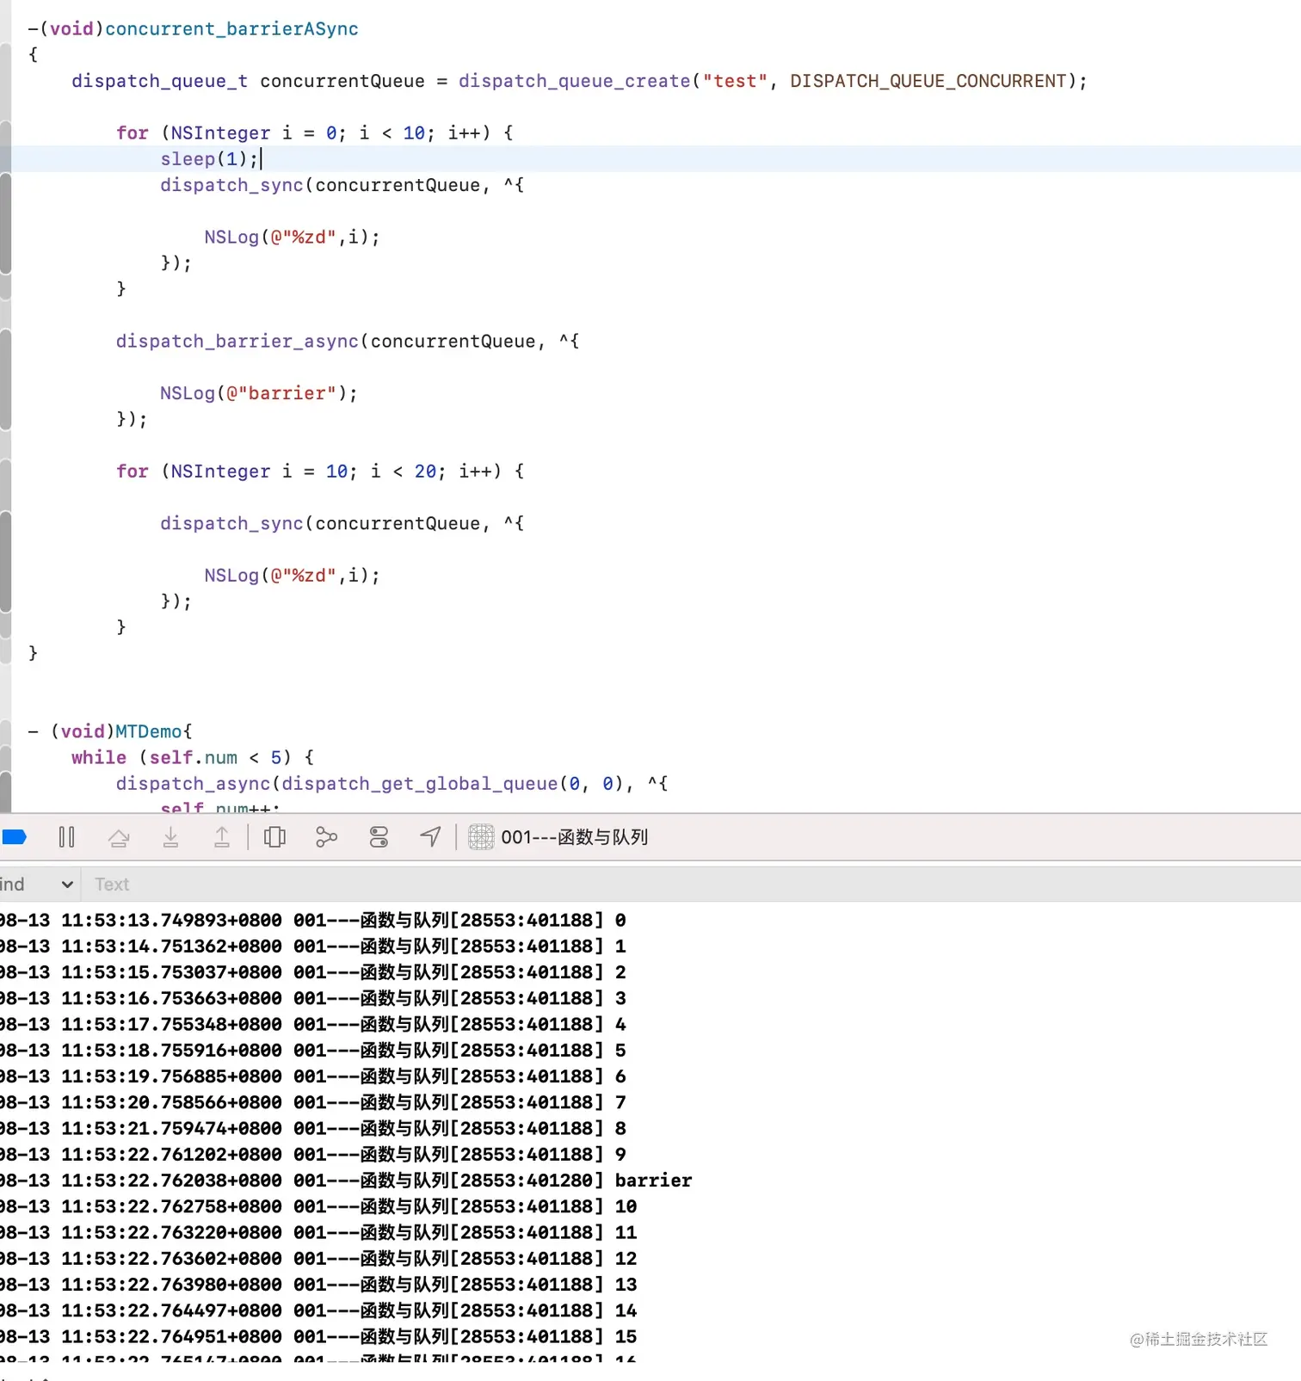
Task: Click the for loop starting at i = 10
Action: (319, 472)
